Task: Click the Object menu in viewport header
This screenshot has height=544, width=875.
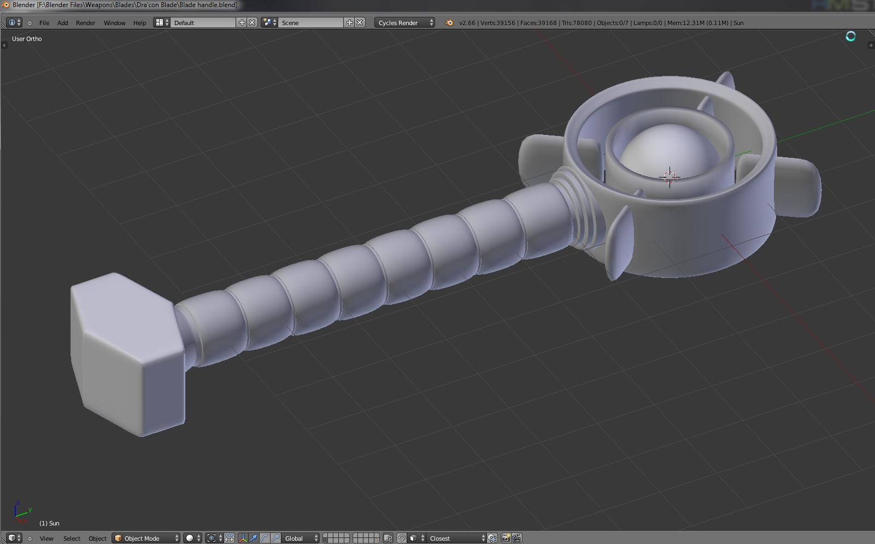Action: [x=97, y=539]
